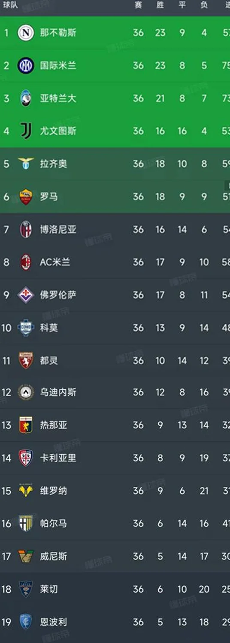
Task: Open the Torino bull crest
Action: 26,360
